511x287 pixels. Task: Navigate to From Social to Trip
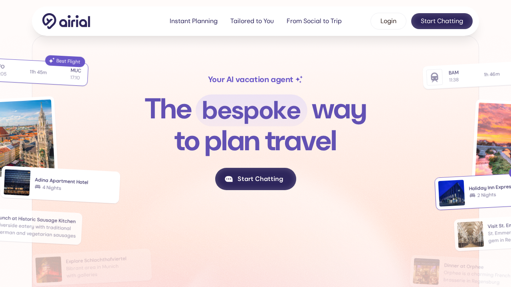pos(314,21)
